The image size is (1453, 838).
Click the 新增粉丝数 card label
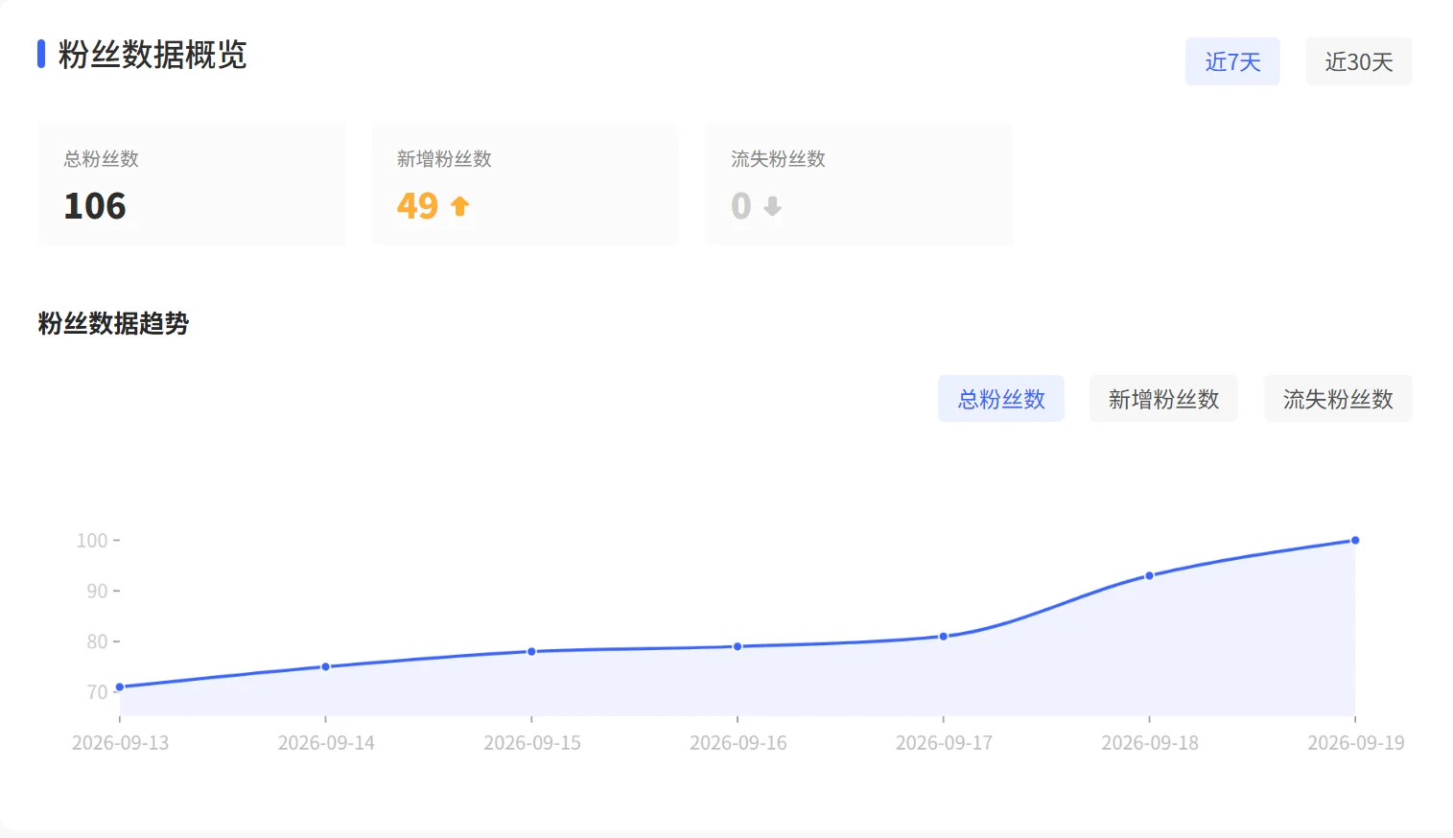[x=444, y=159]
